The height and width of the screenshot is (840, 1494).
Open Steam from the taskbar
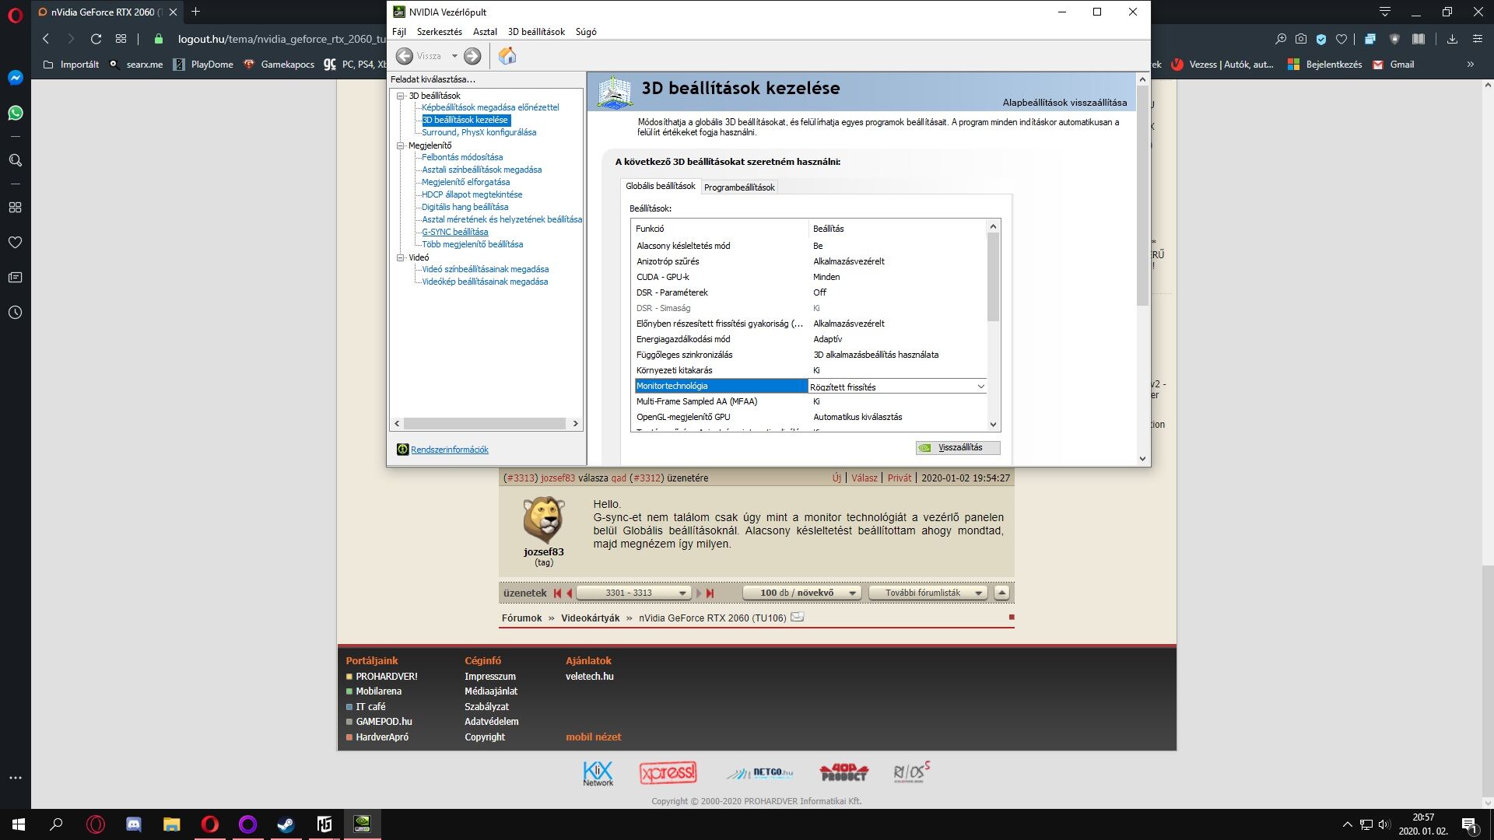tap(286, 824)
